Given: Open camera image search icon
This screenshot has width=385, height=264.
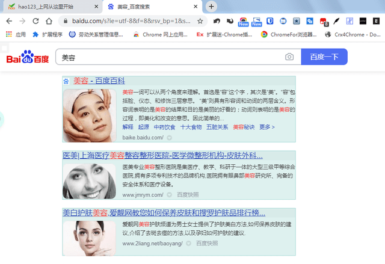Looking at the screenshot, I should 289,57.
